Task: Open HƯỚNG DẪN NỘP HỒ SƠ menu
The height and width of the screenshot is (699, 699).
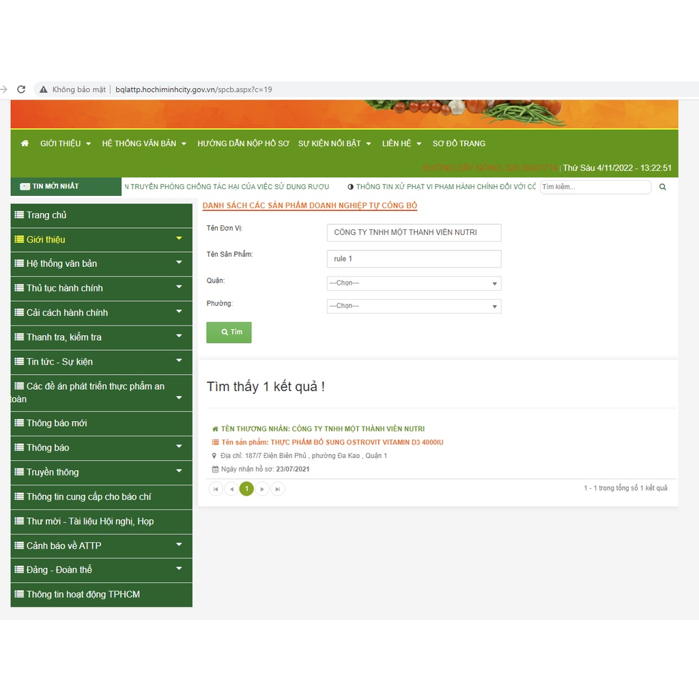Action: (x=243, y=143)
